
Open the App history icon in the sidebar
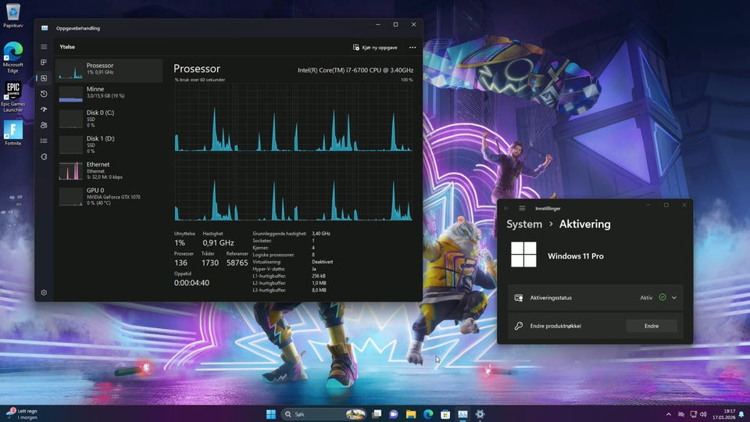(x=44, y=94)
